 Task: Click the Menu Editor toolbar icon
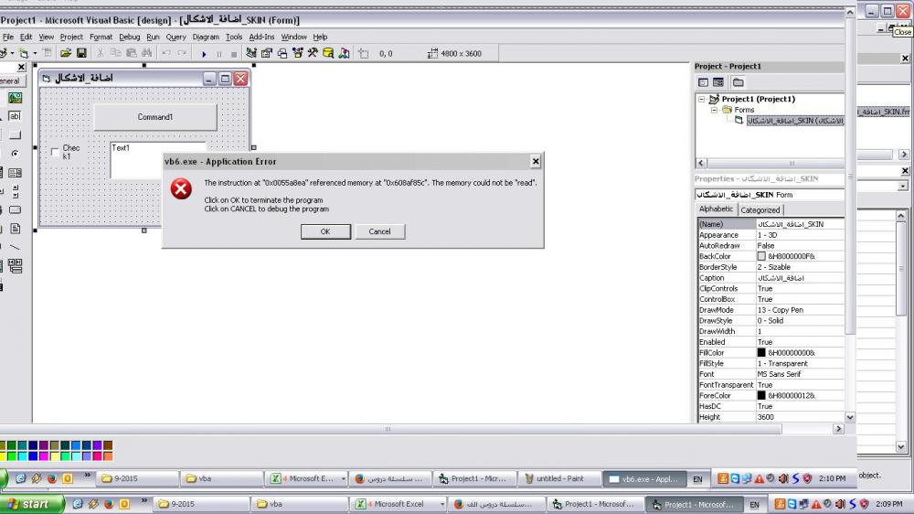coord(47,53)
